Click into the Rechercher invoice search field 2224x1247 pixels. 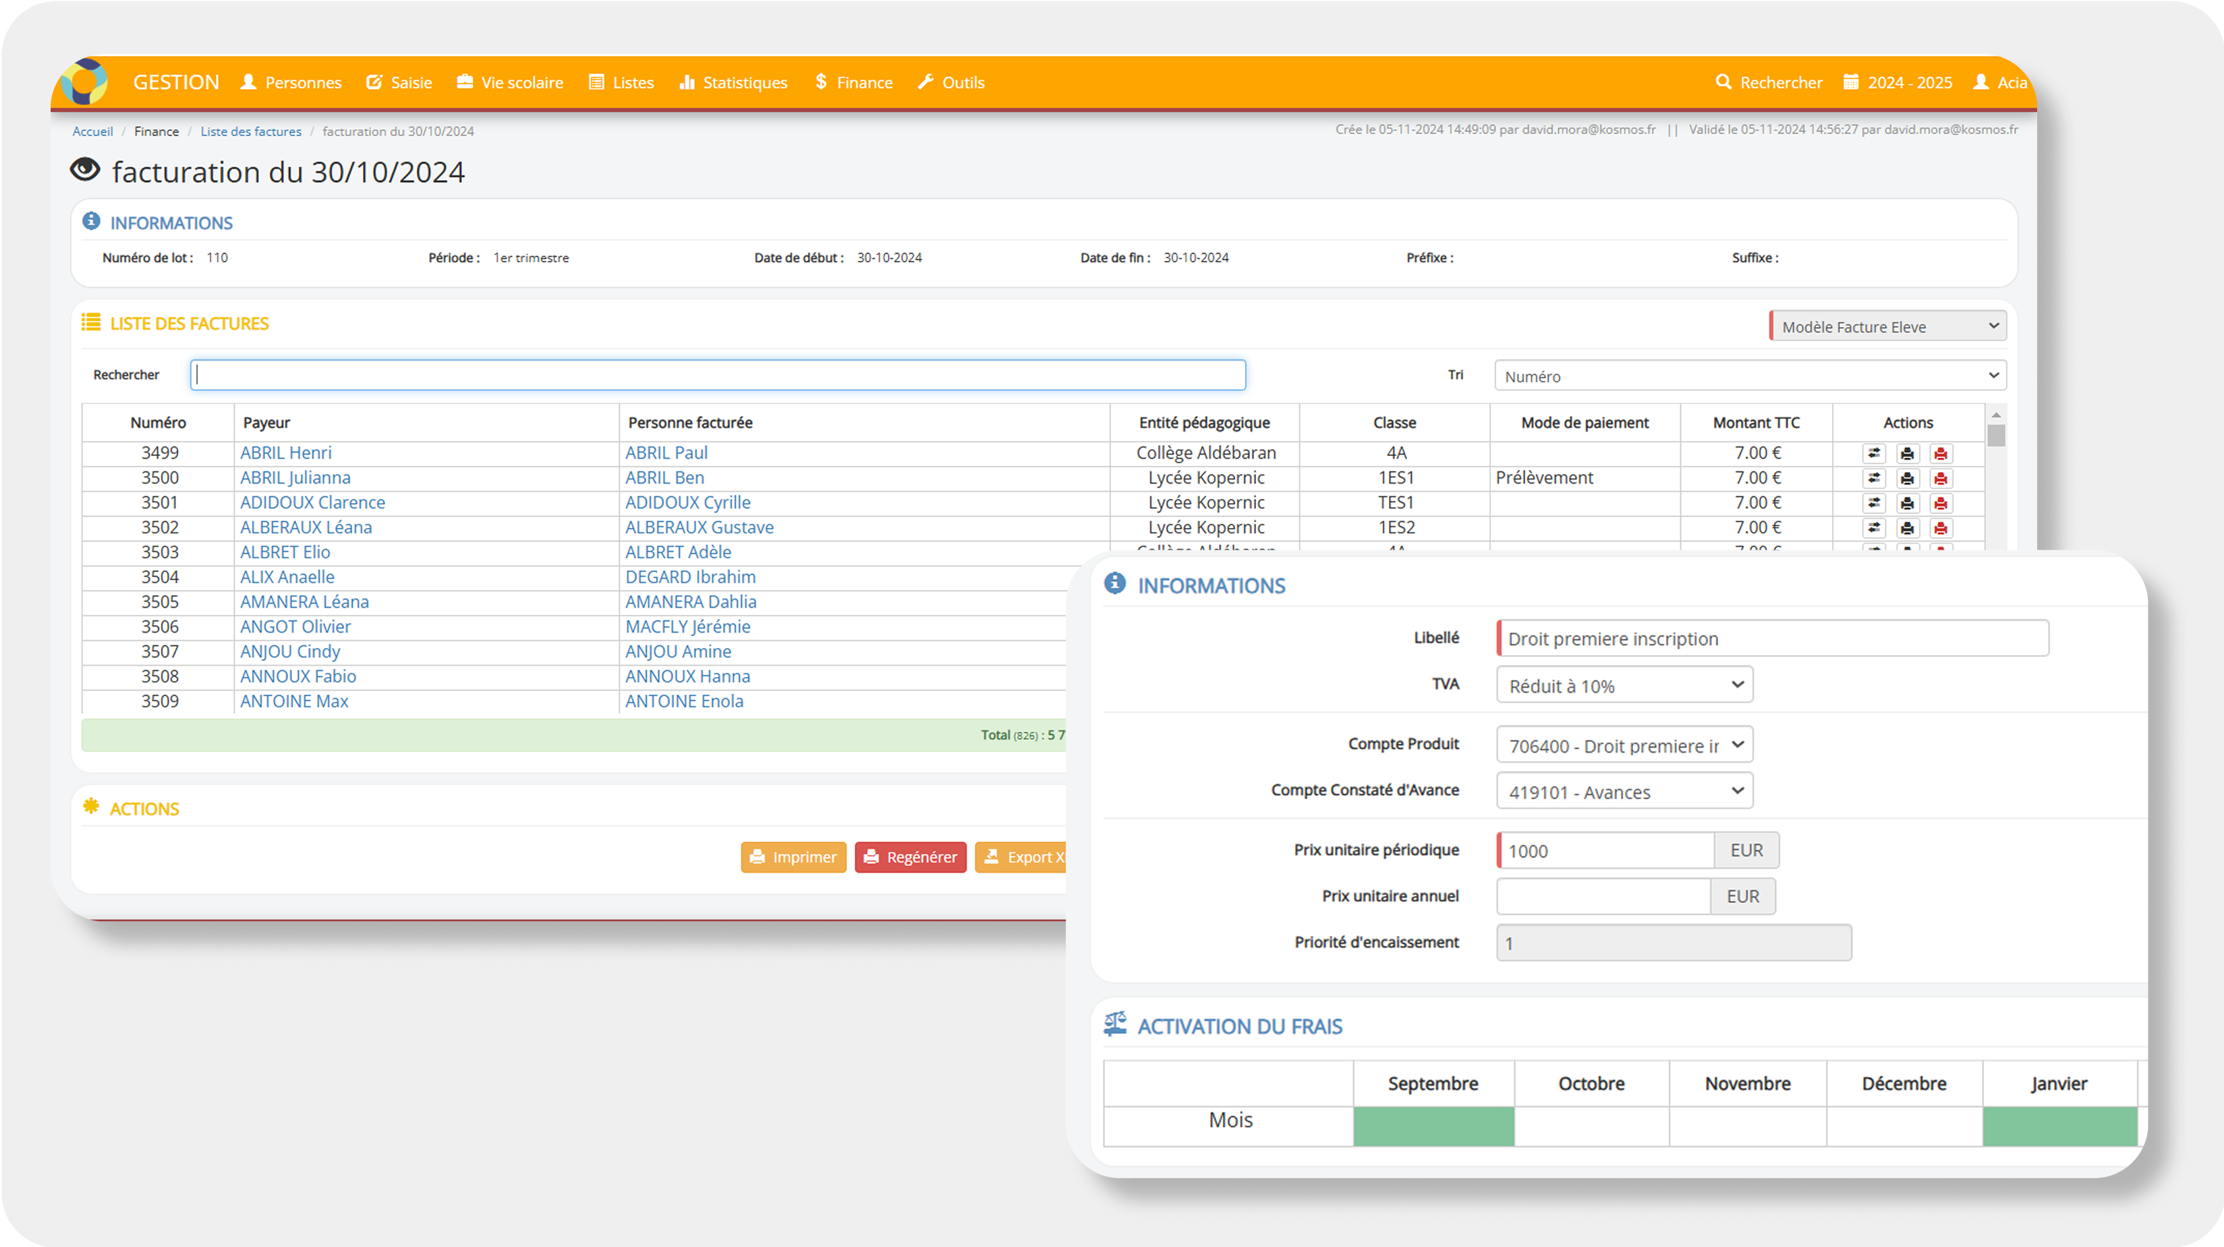[718, 374]
